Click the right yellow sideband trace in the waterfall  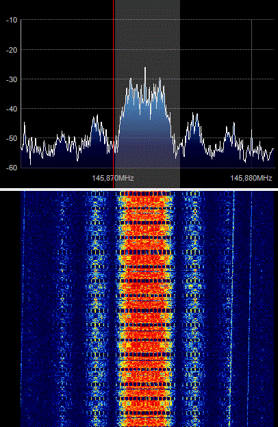[195, 309]
